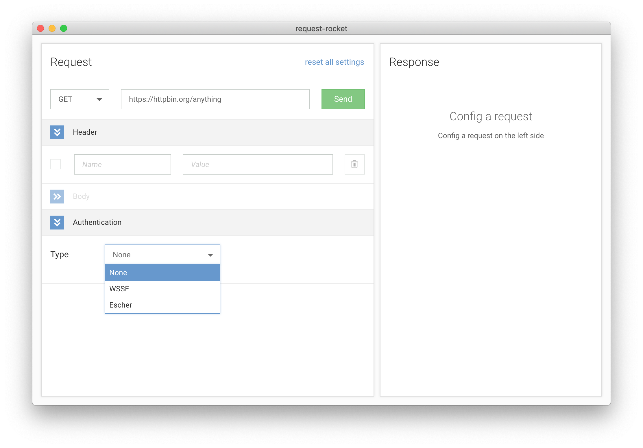
Task: Expand the Body panel chevron icon
Action: pos(57,196)
